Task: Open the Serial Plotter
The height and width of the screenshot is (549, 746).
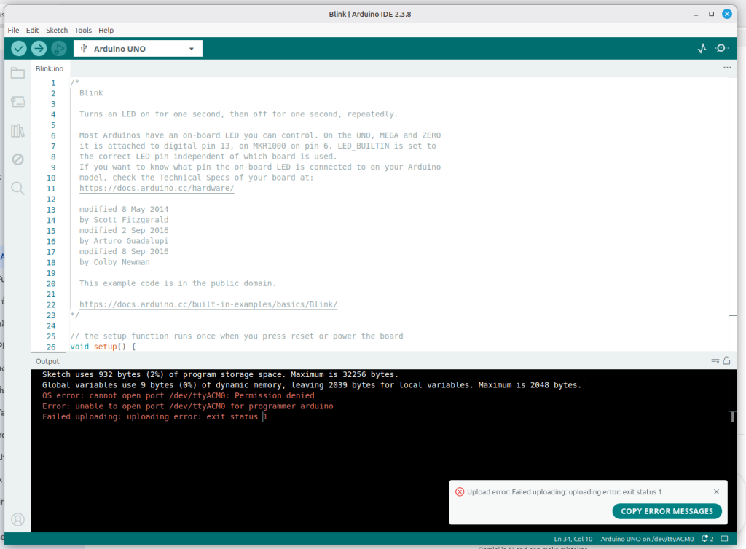Action: [x=702, y=49]
